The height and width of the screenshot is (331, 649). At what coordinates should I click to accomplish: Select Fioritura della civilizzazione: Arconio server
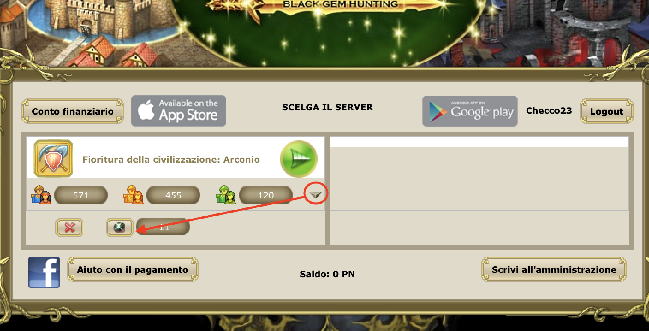pos(171,160)
